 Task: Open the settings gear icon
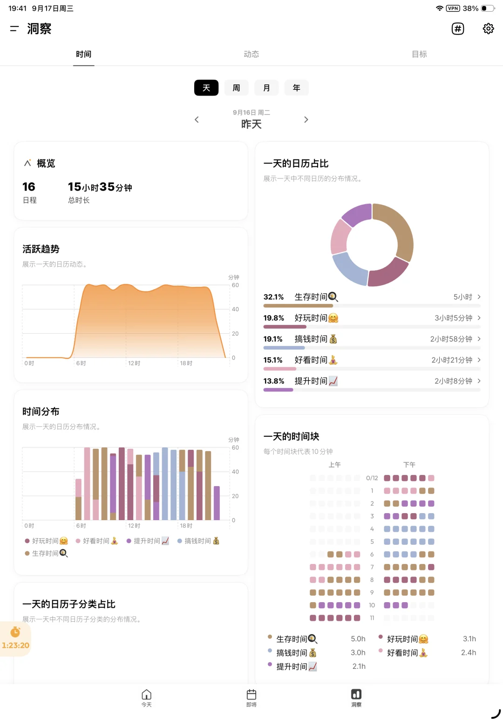tap(488, 29)
